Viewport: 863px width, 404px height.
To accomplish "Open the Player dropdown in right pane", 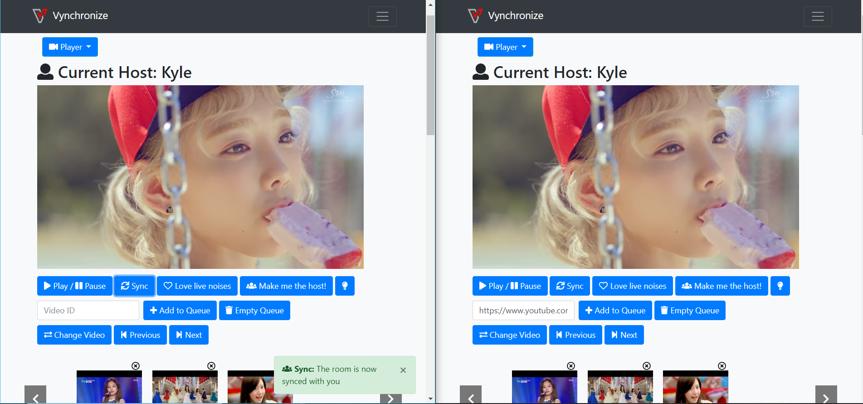I will pos(505,47).
